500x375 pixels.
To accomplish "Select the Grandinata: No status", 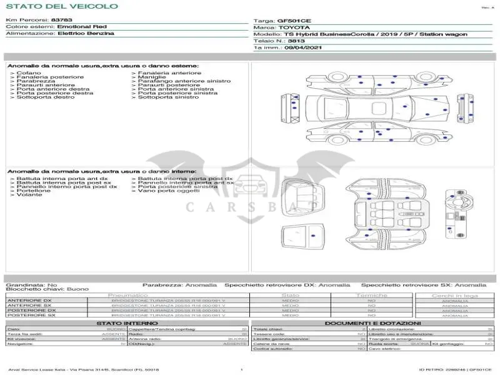I will pos(31,285).
